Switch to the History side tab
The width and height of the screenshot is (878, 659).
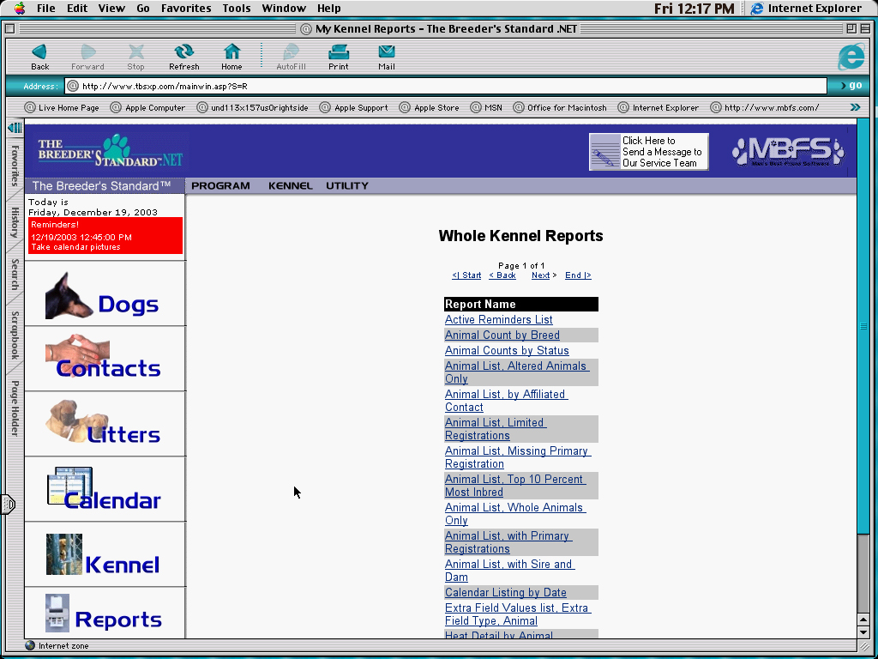[15, 222]
